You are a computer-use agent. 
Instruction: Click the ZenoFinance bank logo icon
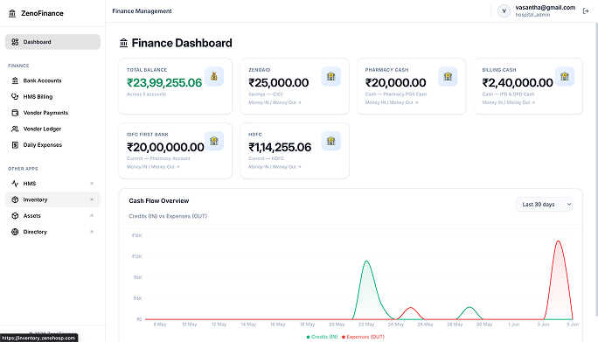coord(12,13)
